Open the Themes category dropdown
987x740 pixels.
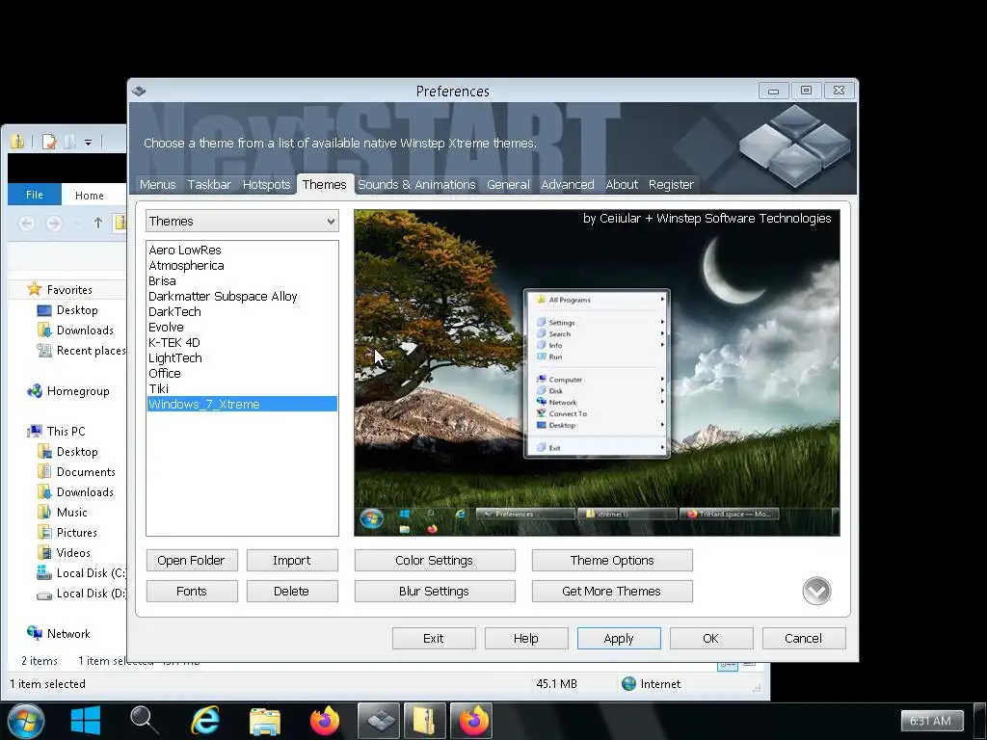pyautogui.click(x=242, y=221)
